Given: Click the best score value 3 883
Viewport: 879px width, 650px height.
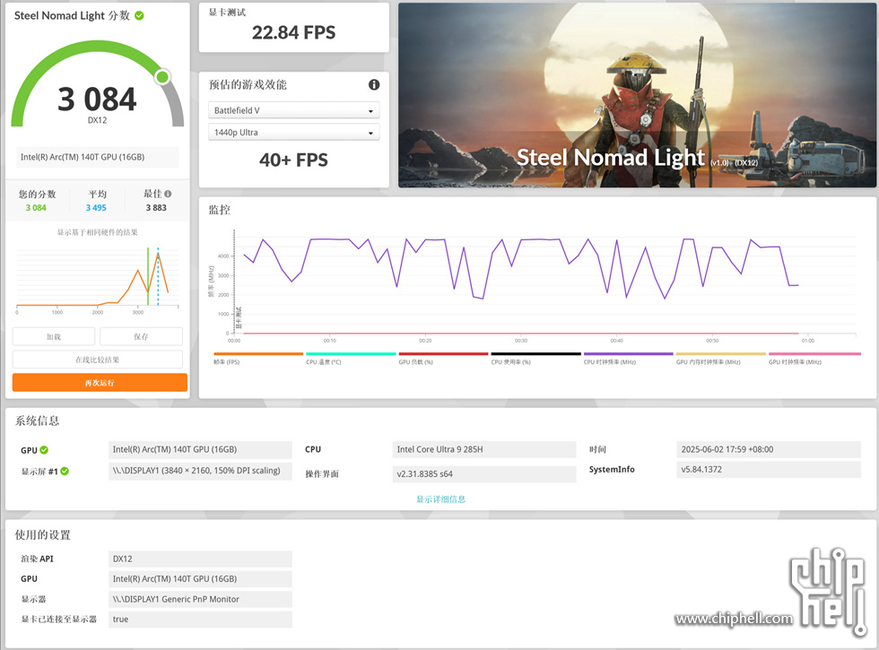Looking at the screenshot, I should coord(156,208).
